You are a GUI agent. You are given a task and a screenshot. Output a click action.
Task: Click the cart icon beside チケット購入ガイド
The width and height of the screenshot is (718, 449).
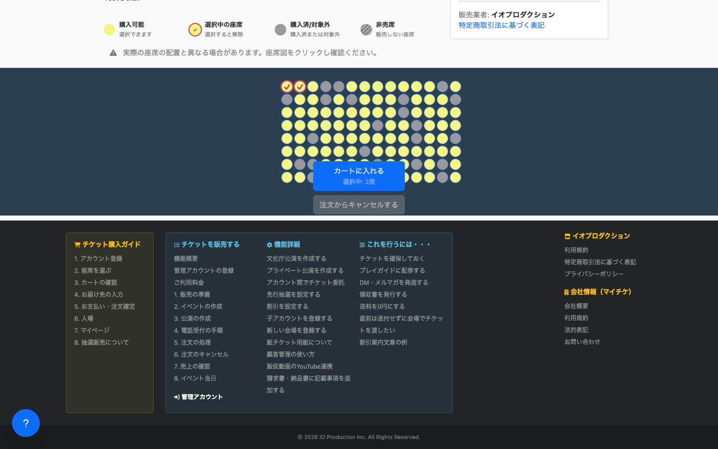77,244
